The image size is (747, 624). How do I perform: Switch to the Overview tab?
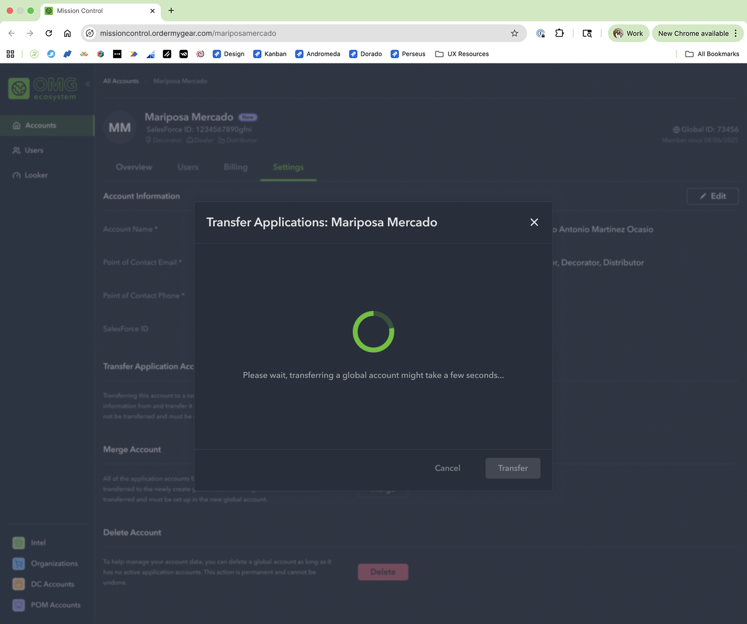(x=134, y=167)
